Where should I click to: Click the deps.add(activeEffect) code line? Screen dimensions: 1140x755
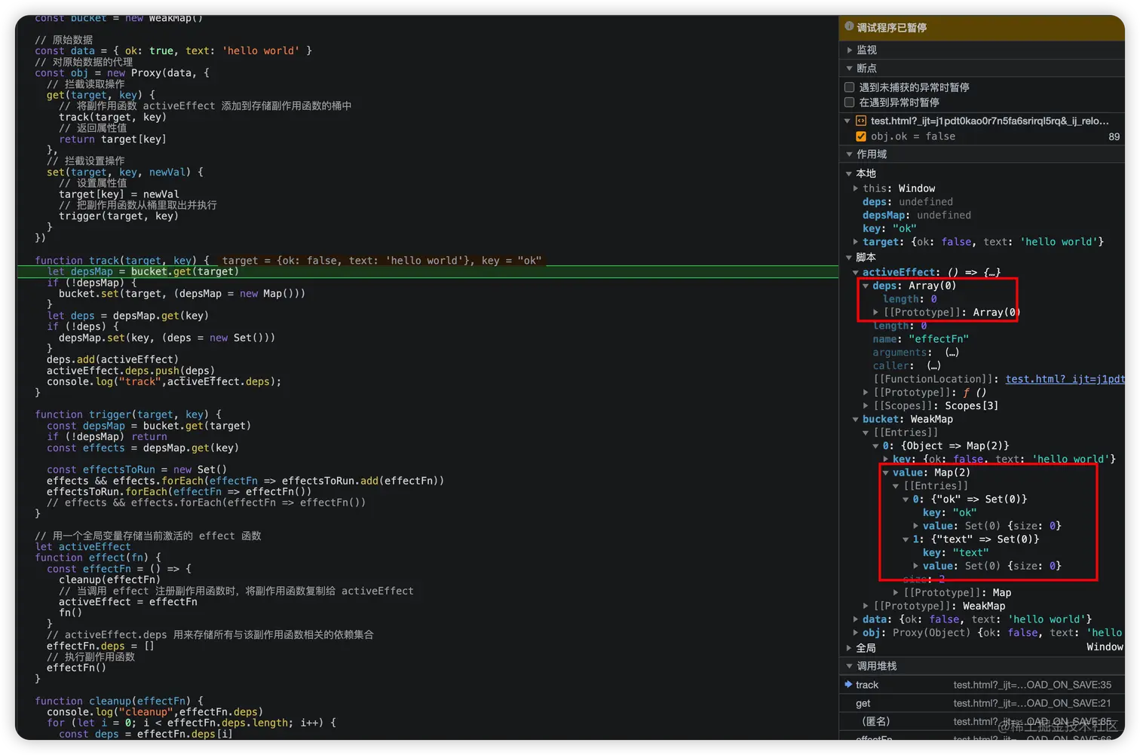pos(112,359)
